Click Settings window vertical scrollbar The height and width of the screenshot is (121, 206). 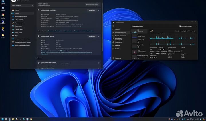102,26
